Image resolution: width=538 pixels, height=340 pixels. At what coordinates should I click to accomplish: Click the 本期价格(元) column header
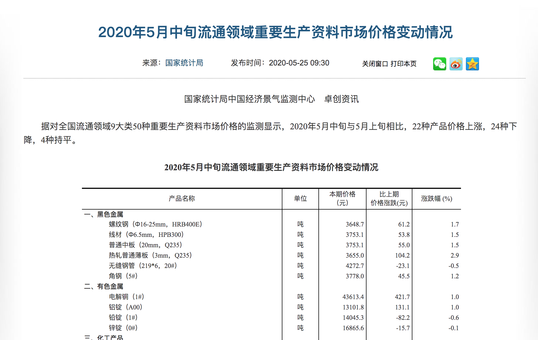point(342,198)
